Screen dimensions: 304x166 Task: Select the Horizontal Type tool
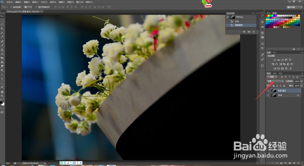point(2,79)
